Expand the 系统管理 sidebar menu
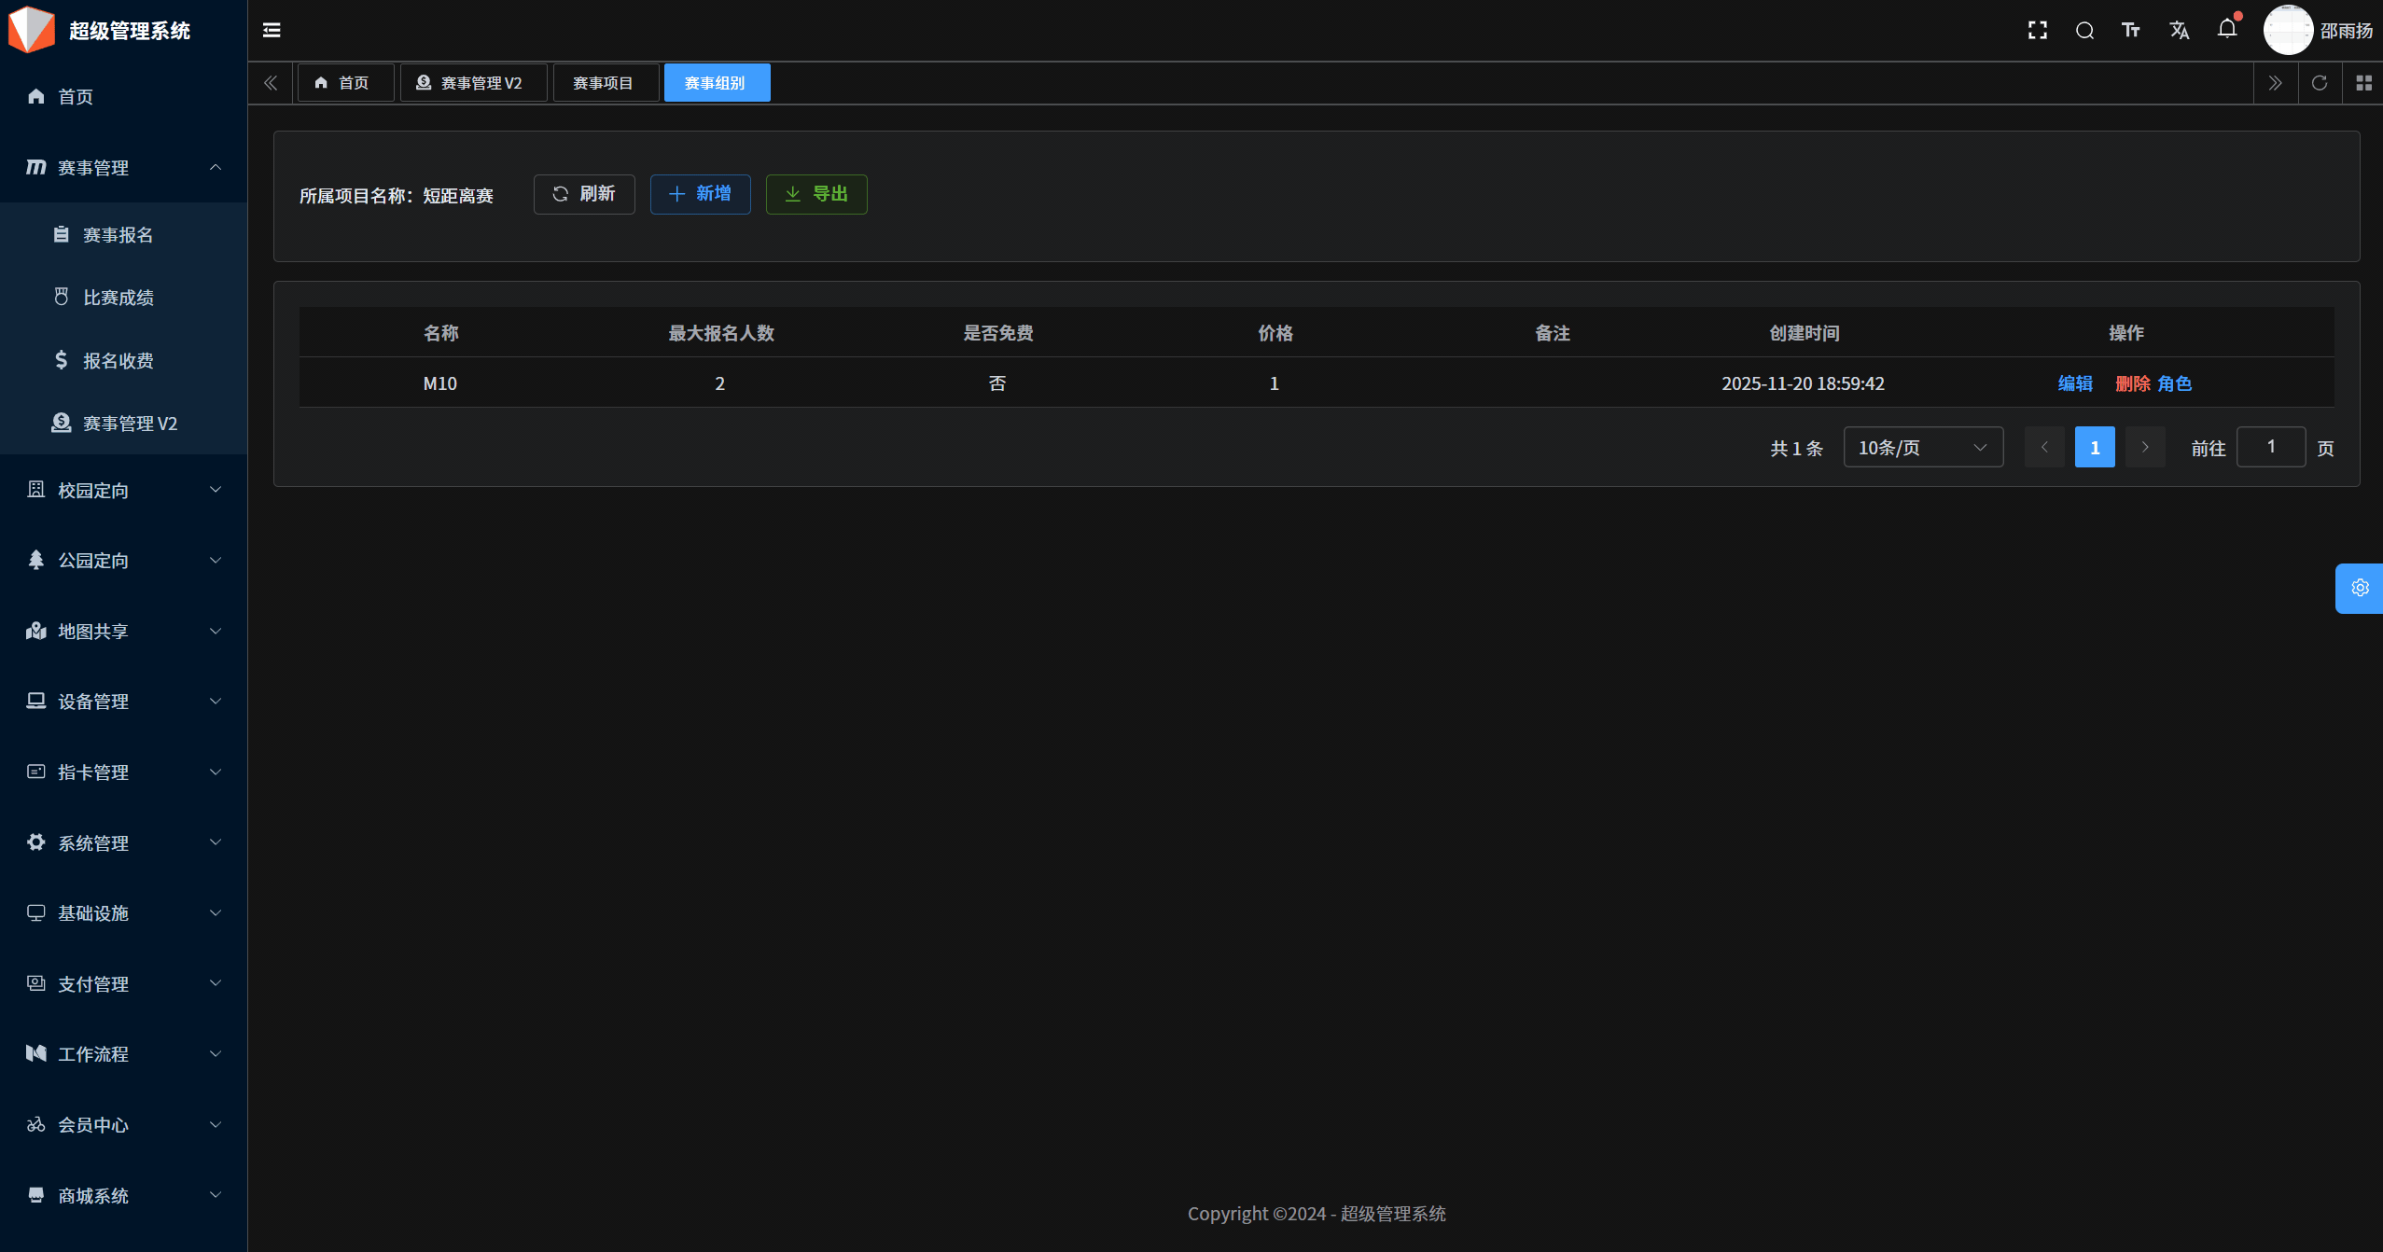This screenshot has height=1252, width=2383. click(x=123, y=842)
